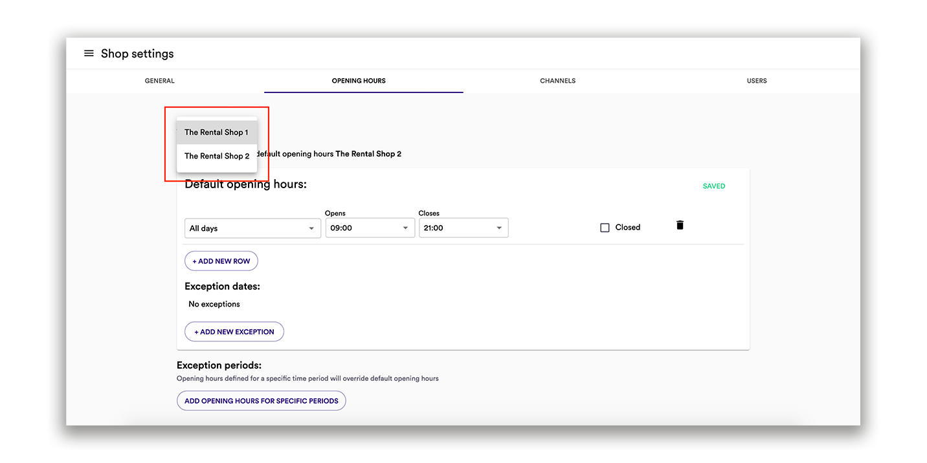Select the Opening Hours tab
The image size is (927, 463).
(x=359, y=81)
